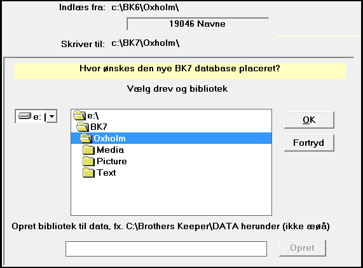
Task: Click the Text folder icon
Action: click(88, 173)
